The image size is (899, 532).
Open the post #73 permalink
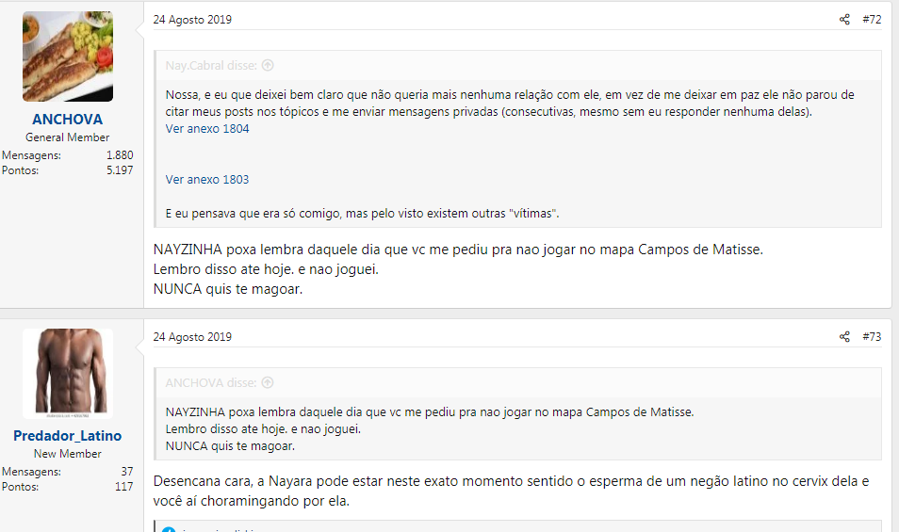872,337
